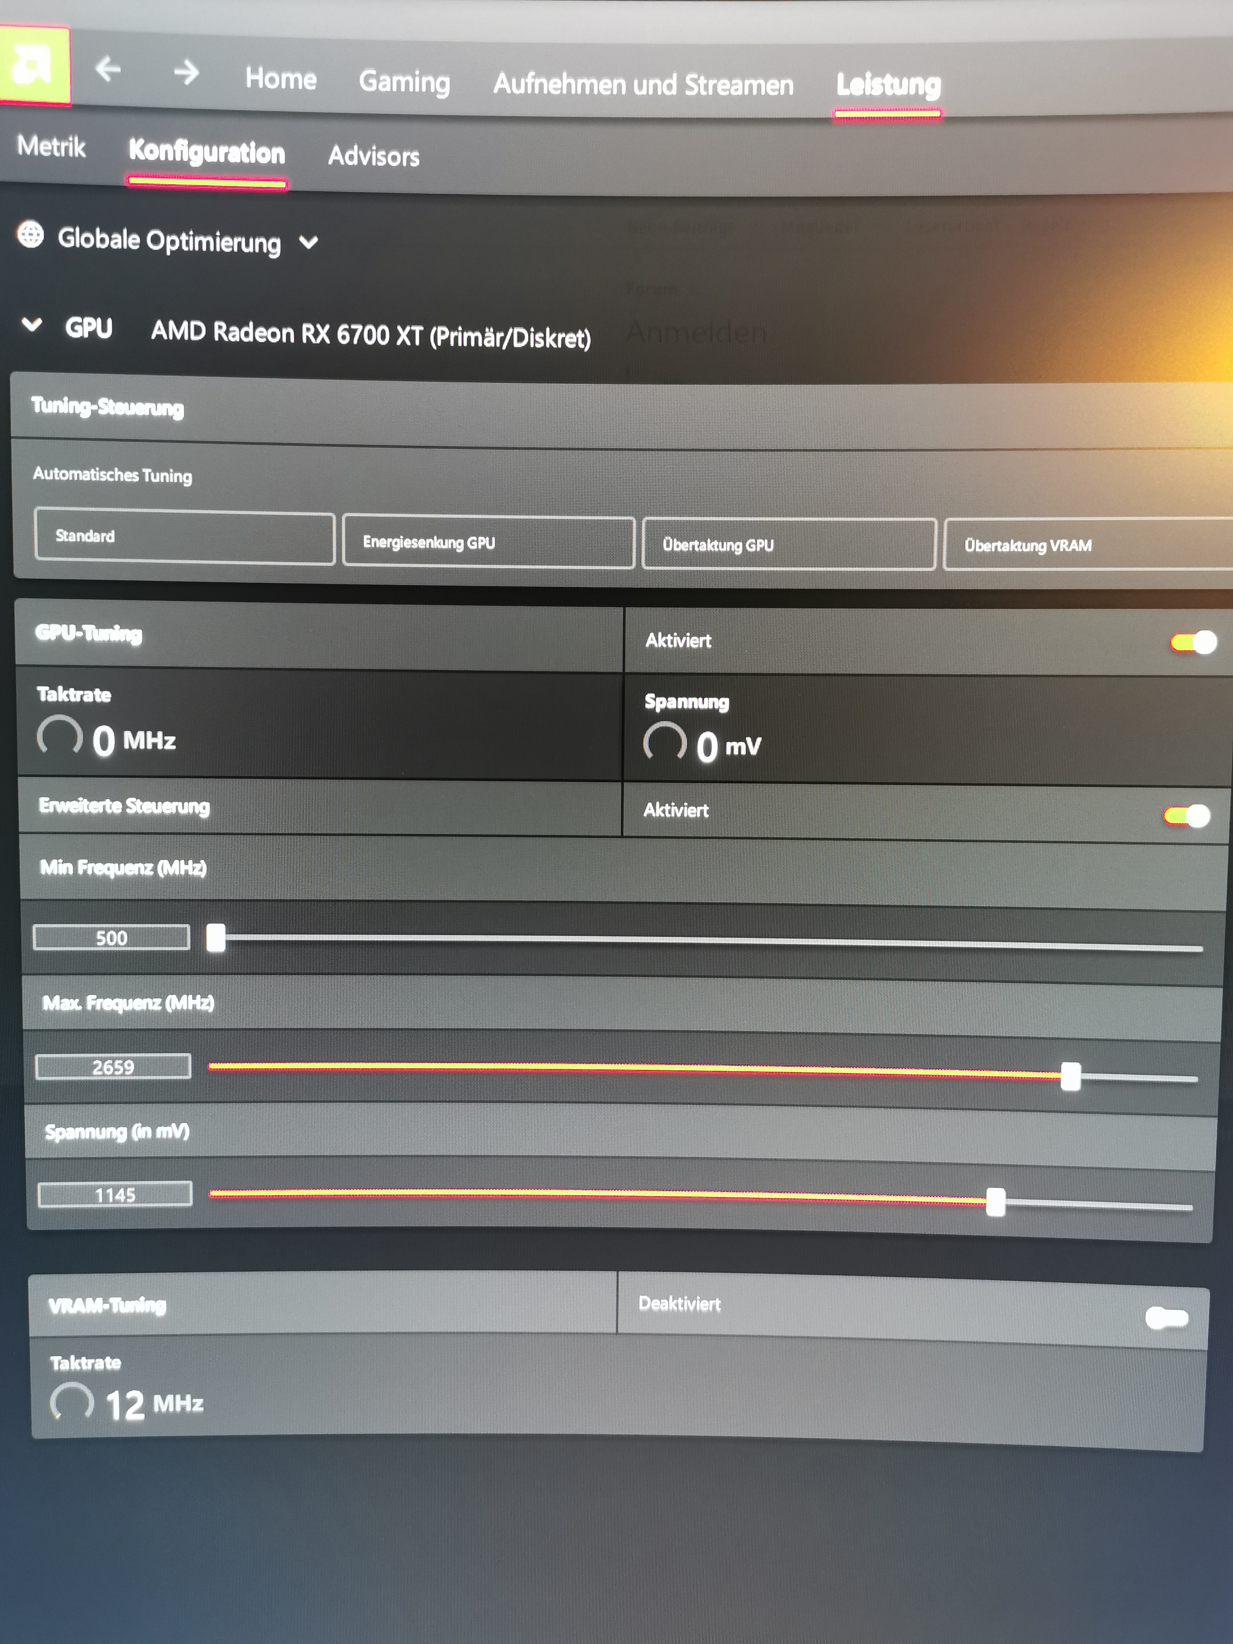This screenshot has height=1644, width=1233.
Task: Enable the VRAM-Tuning toggle
Action: coord(1166,1318)
